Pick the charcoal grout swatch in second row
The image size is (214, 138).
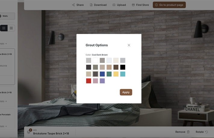88,67
